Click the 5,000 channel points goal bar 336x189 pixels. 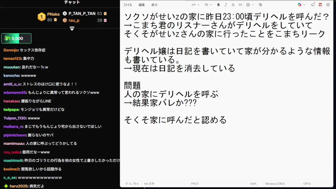(16, 38)
